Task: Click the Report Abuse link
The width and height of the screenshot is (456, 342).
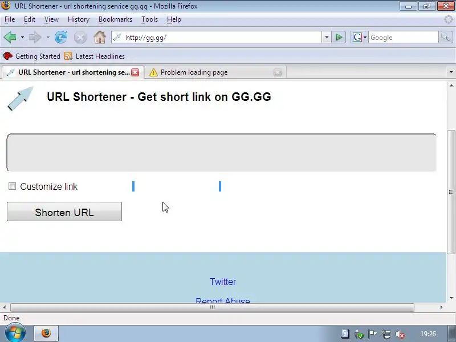Action: point(223,300)
